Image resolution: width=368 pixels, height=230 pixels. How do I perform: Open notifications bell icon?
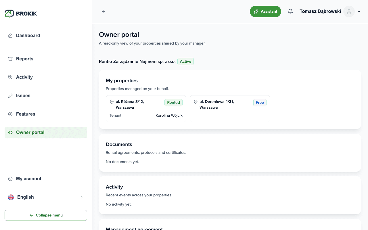(x=290, y=11)
